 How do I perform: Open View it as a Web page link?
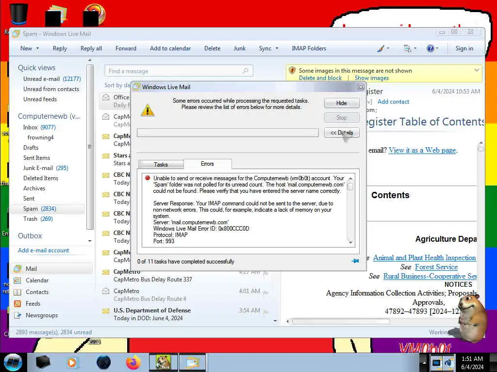[422, 150]
